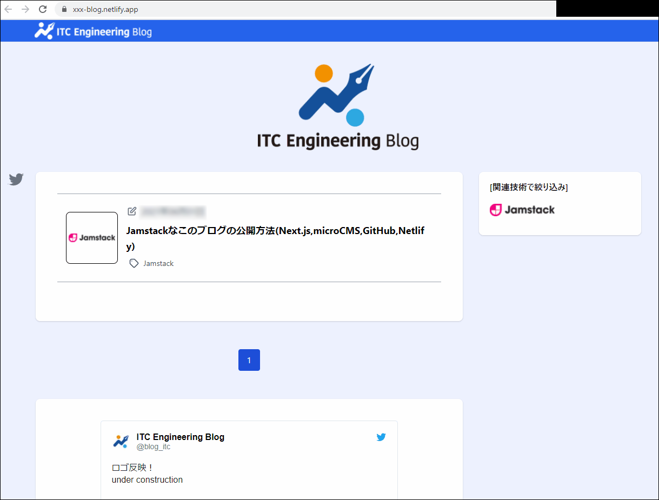Click the @blog_itc handle
This screenshot has height=500, width=659.
pyautogui.click(x=154, y=447)
